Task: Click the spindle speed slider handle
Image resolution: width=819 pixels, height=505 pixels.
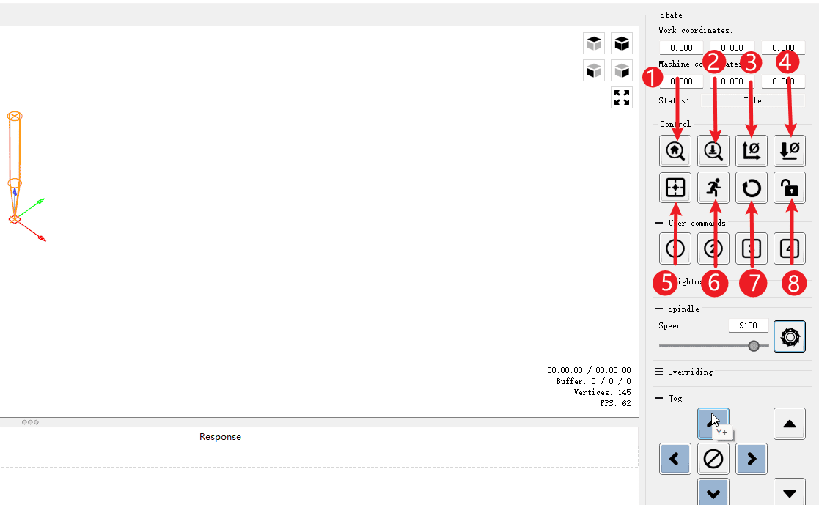Action: pyautogui.click(x=754, y=346)
